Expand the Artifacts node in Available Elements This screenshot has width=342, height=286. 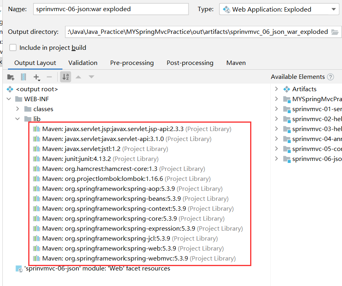point(276,89)
